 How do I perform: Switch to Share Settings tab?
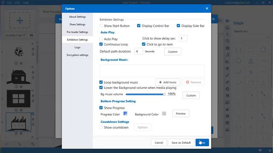tap(77, 24)
